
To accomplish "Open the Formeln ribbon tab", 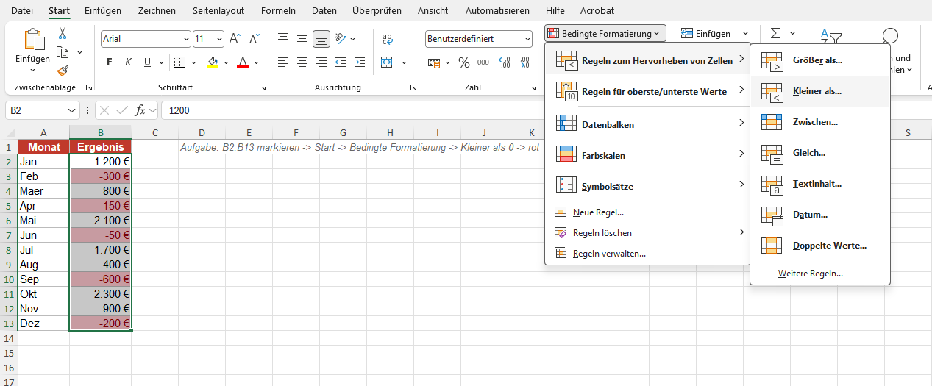I will coord(279,11).
